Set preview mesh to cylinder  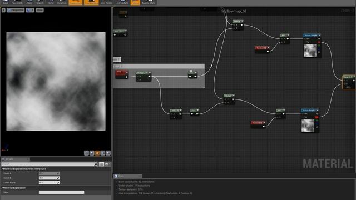(86, 153)
